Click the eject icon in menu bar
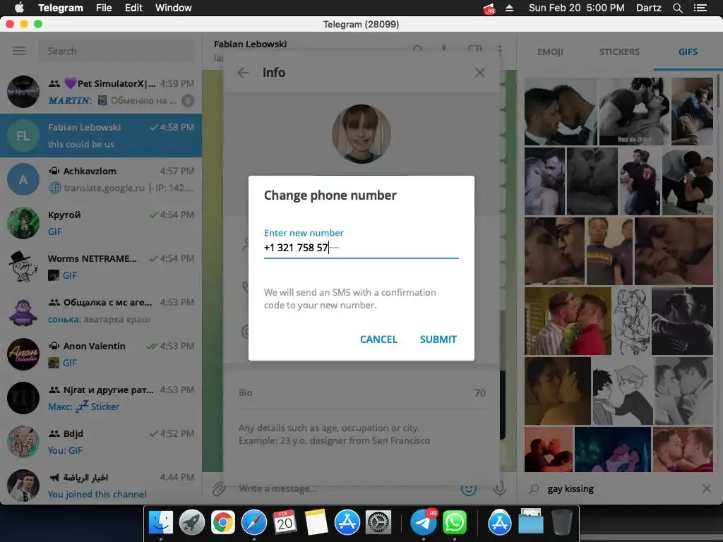723x542 pixels. pyautogui.click(x=509, y=8)
